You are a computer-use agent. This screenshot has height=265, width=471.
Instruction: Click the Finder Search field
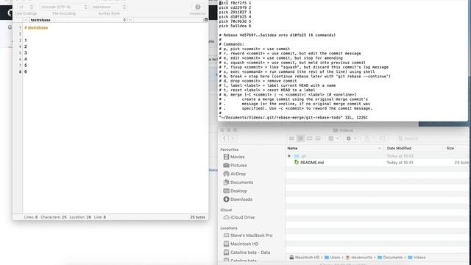(x=431, y=138)
